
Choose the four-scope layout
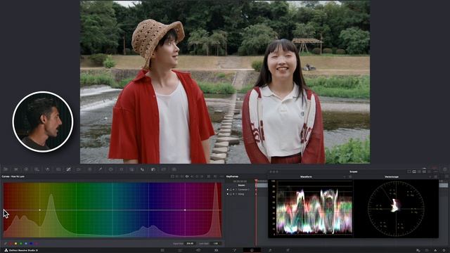coord(424,171)
